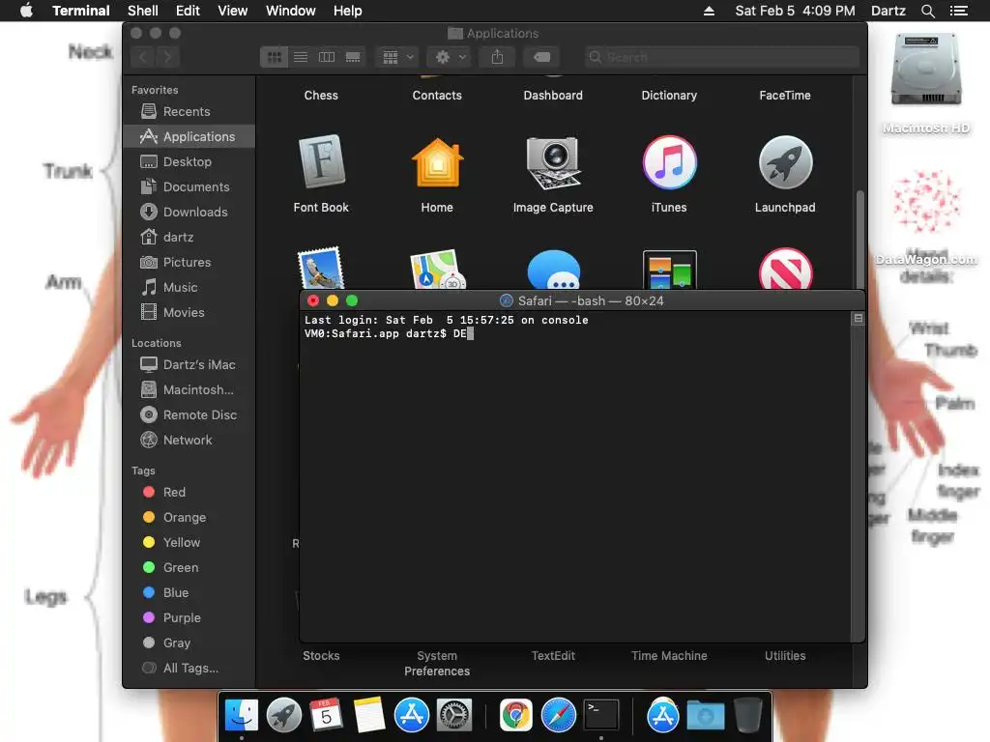Open dartz home folder in sidebar
990x742 pixels.
(189, 238)
